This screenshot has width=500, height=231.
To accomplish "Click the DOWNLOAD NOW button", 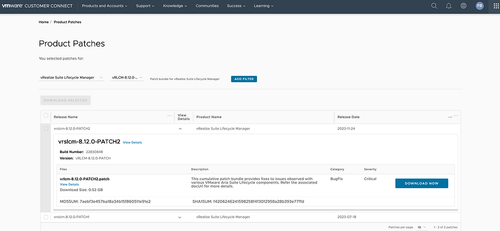I will tap(421, 183).
